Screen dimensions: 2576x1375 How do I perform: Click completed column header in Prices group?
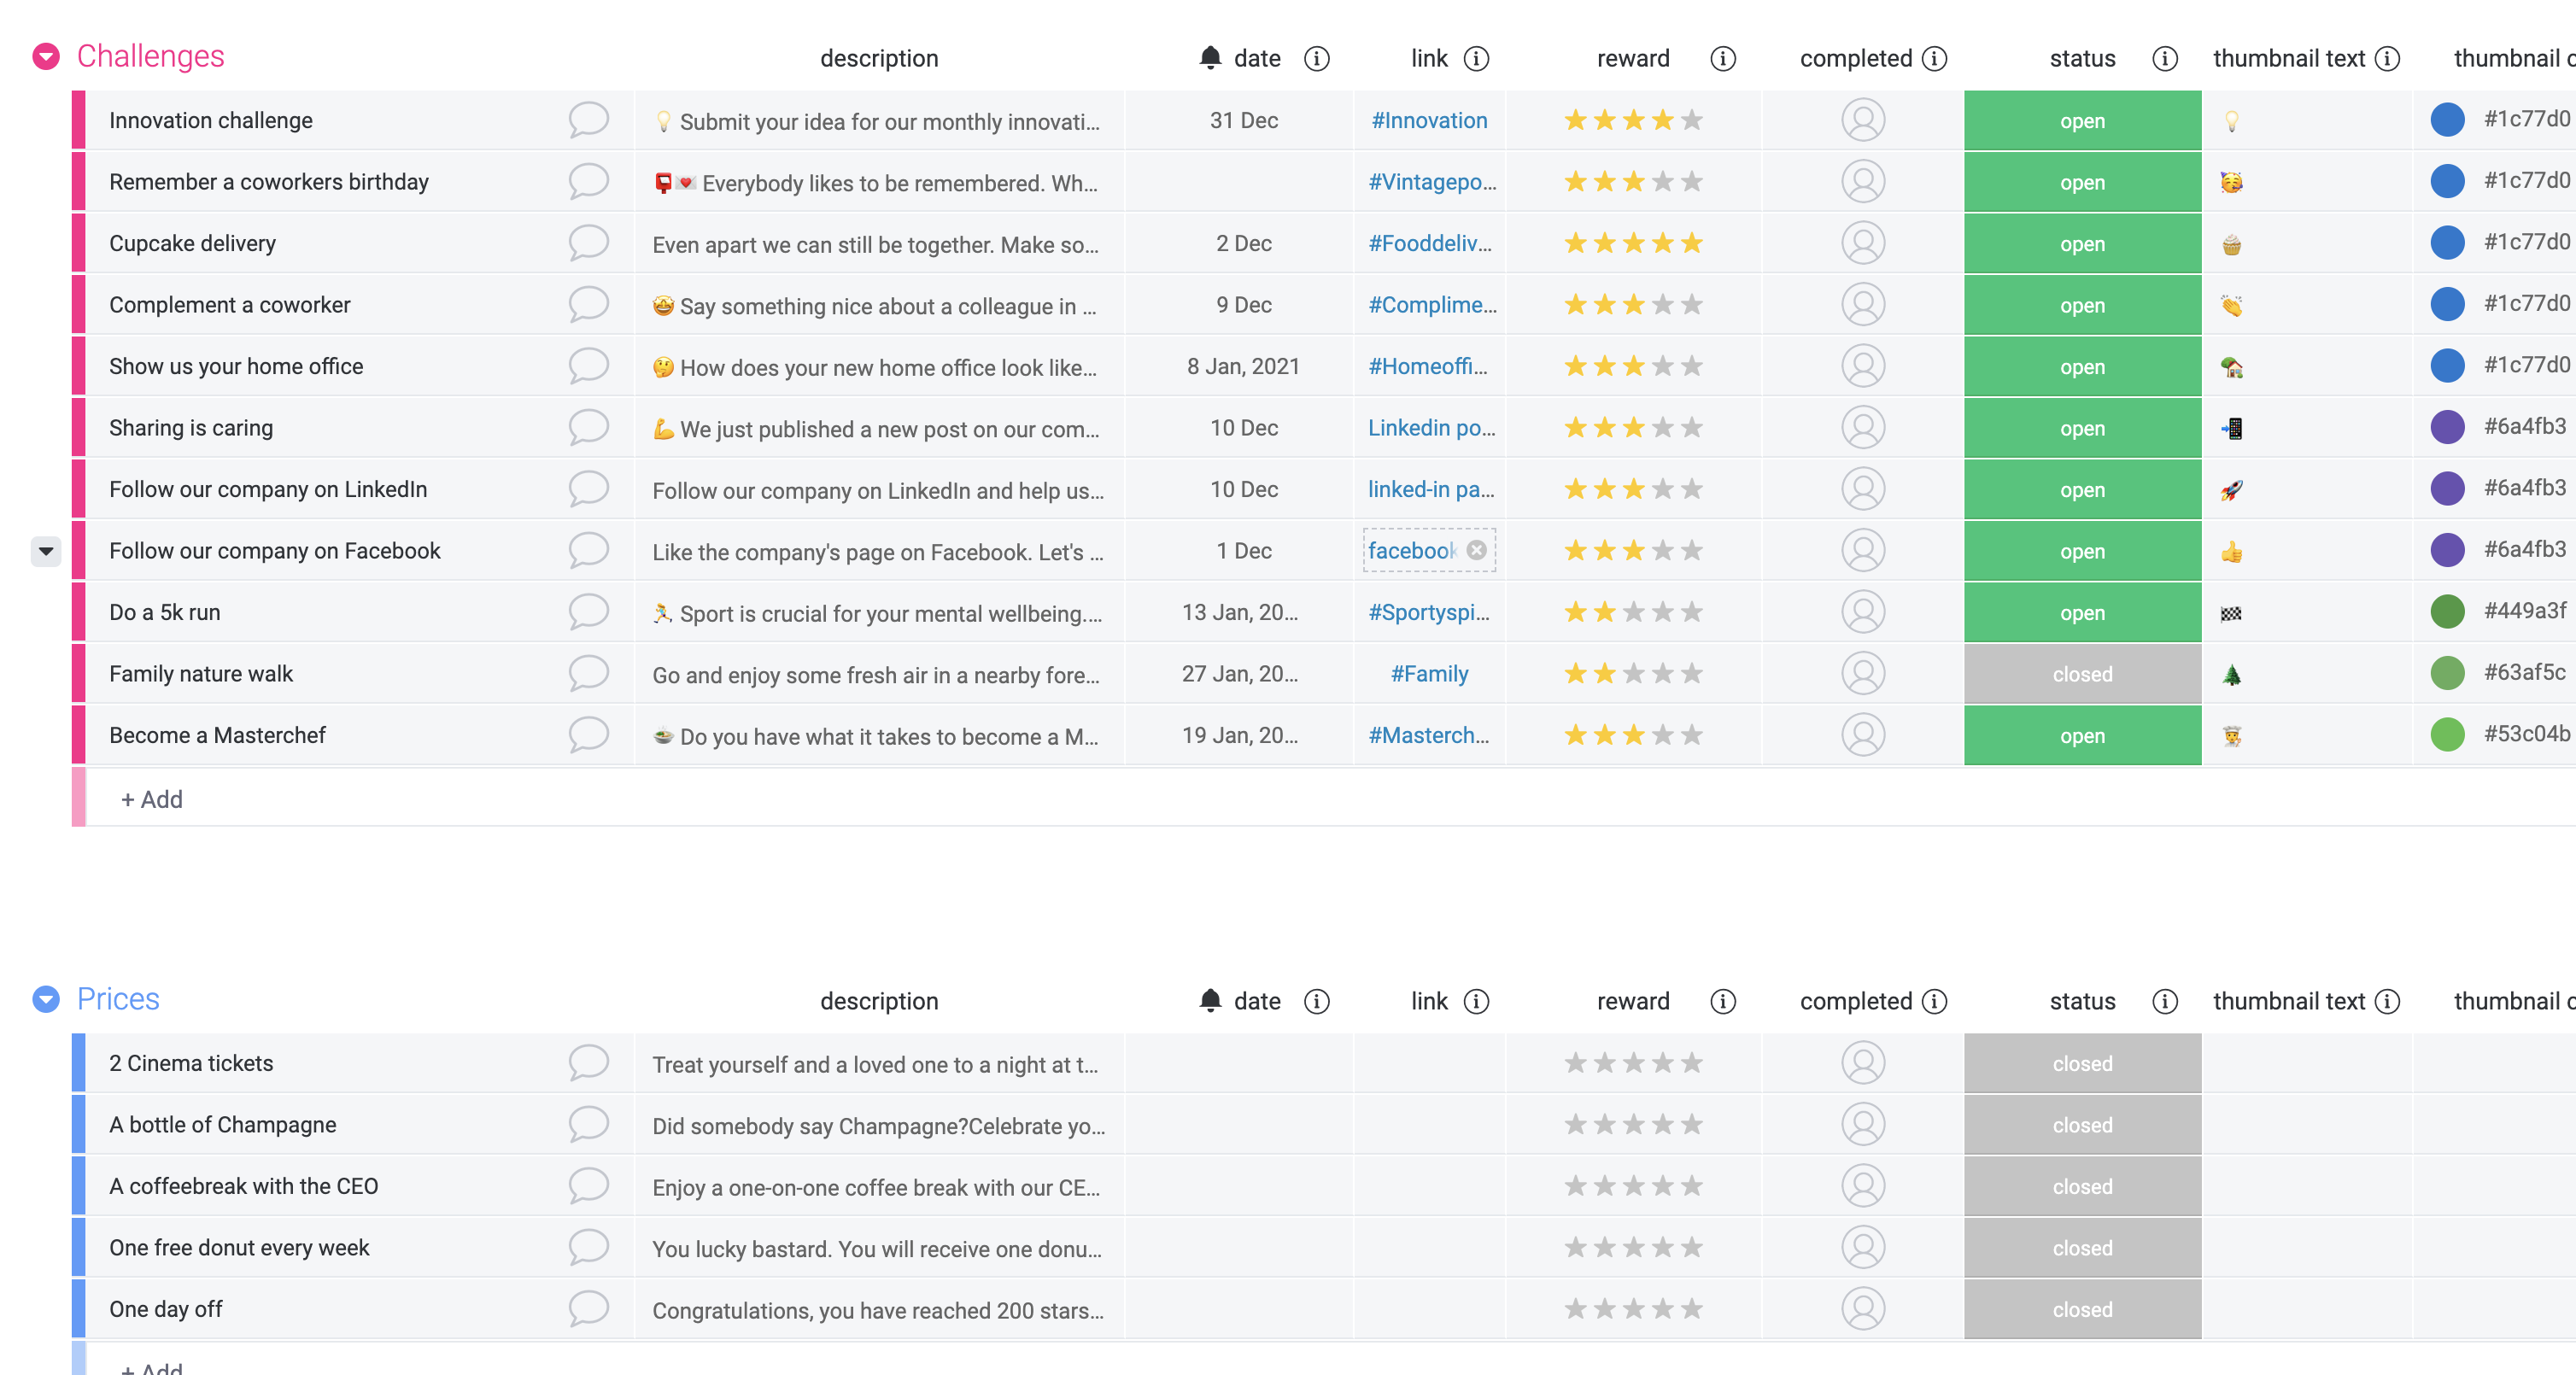point(1855,1002)
